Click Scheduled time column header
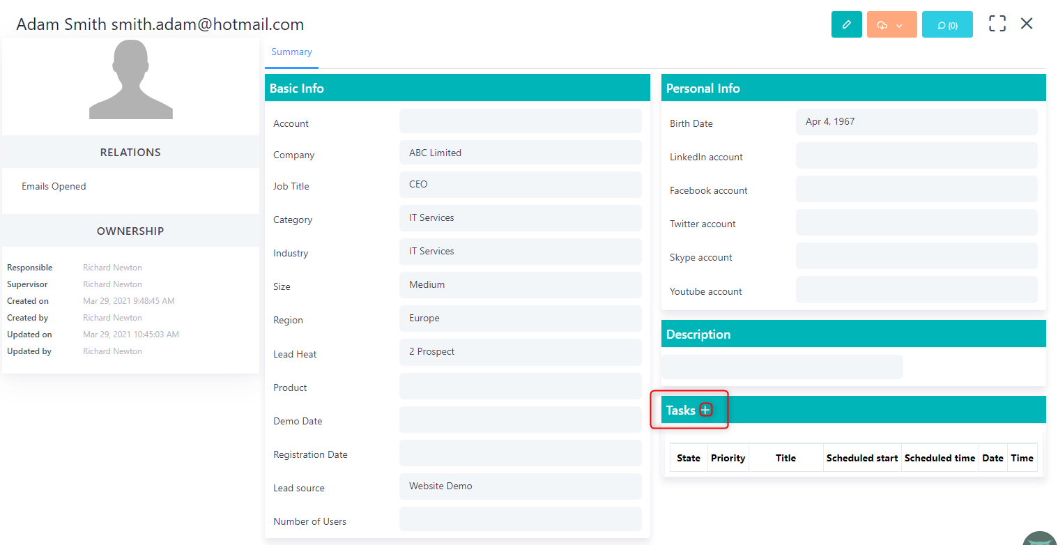The height and width of the screenshot is (545, 1058). [940, 458]
